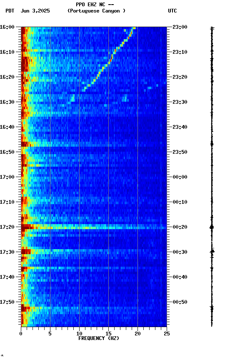Viewport: 230px width, 360px height.
Task: Click the 10 Hz frequency axis label
Action: point(79,334)
